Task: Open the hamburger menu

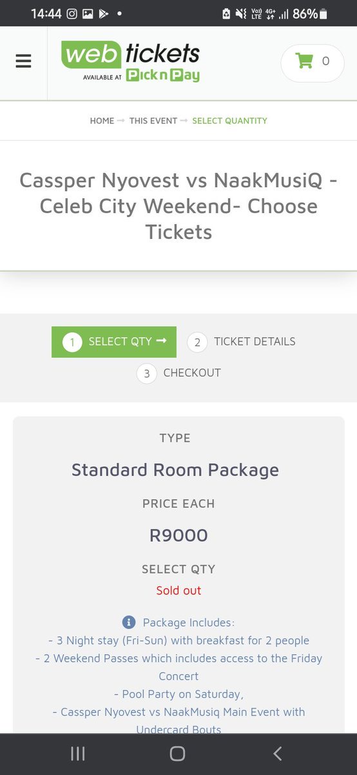Action: (x=23, y=61)
